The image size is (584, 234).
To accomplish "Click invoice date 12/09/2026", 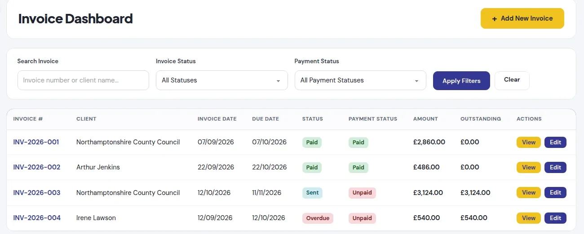I will pyautogui.click(x=215, y=218).
